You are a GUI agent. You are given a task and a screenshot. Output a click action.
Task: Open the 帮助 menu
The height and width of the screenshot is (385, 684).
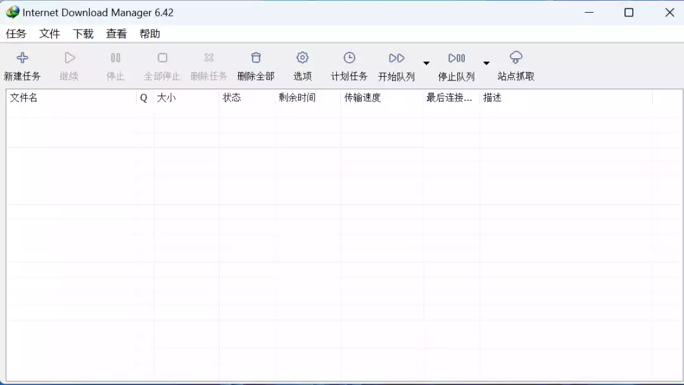pos(150,34)
